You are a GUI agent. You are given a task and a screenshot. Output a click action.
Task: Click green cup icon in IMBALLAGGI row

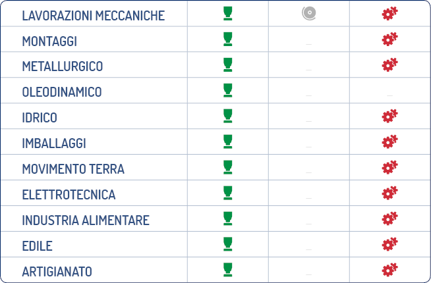pos(228,141)
